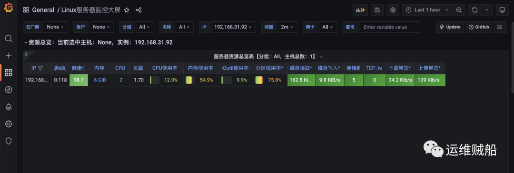Image resolution: width=514 pixels, height=173 pixels.
Task: Open the search icon in sidebar
Action: point(9,38)
